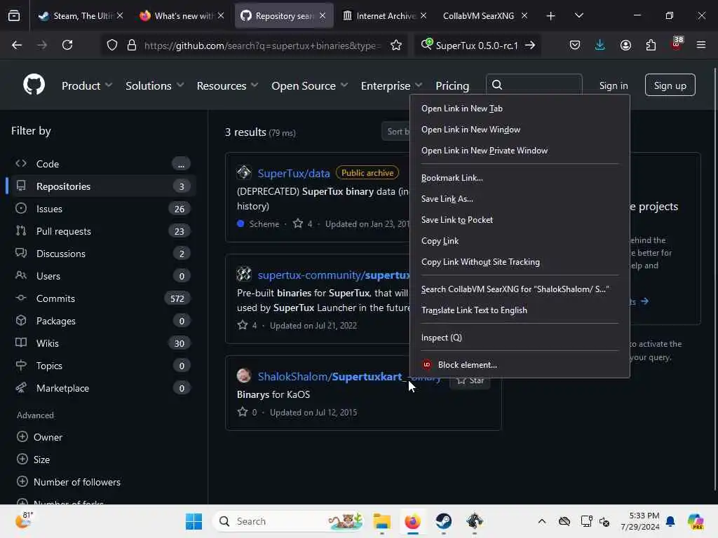Screen dimensions: 718x538
Task: Click the Firefox icon in the taskbar
Action: (x=412, y=521)
